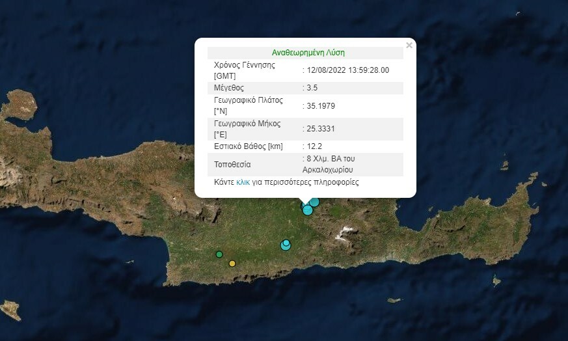Click 'Γεωγραφικό Πλάτος [°N]' label
The width and height of the screenshot is (568, 341).
click(x=249, y=105)
